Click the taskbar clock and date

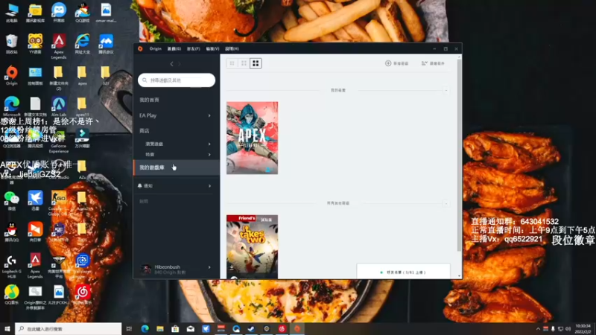pos(583,328)
